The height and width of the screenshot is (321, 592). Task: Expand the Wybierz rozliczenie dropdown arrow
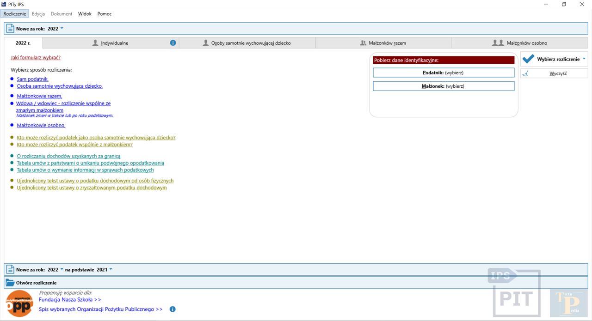pos(584,59)
